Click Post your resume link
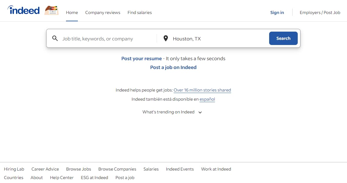The height and width of the screenshot is (183, 347). (x=141, y=58)
